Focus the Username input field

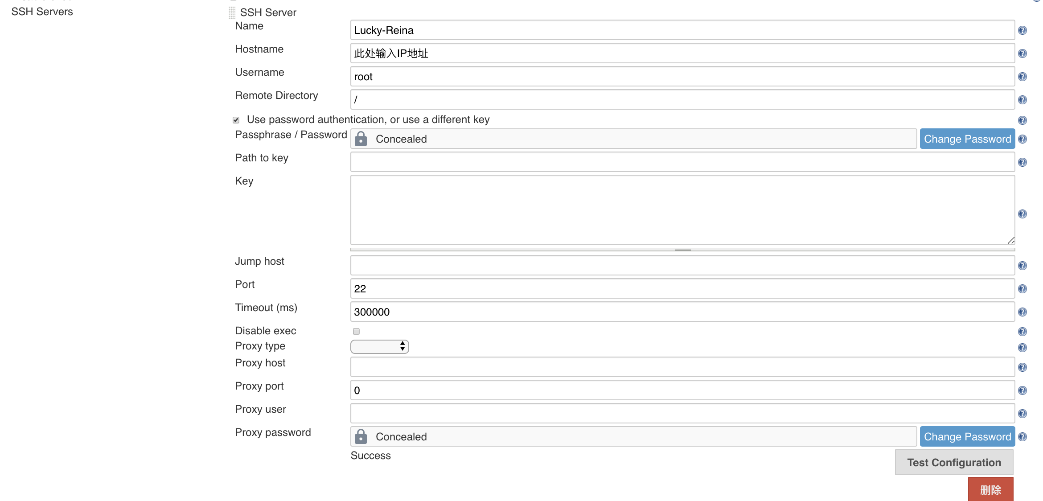click(682, 77)
